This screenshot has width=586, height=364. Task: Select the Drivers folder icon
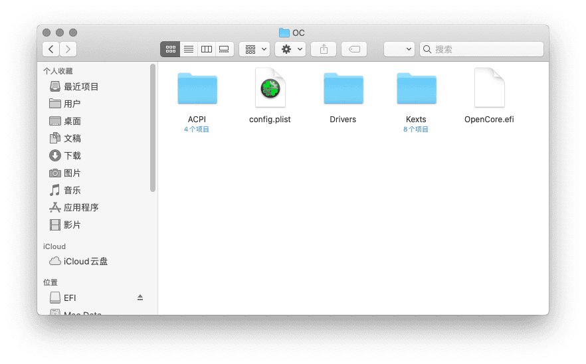343,88
